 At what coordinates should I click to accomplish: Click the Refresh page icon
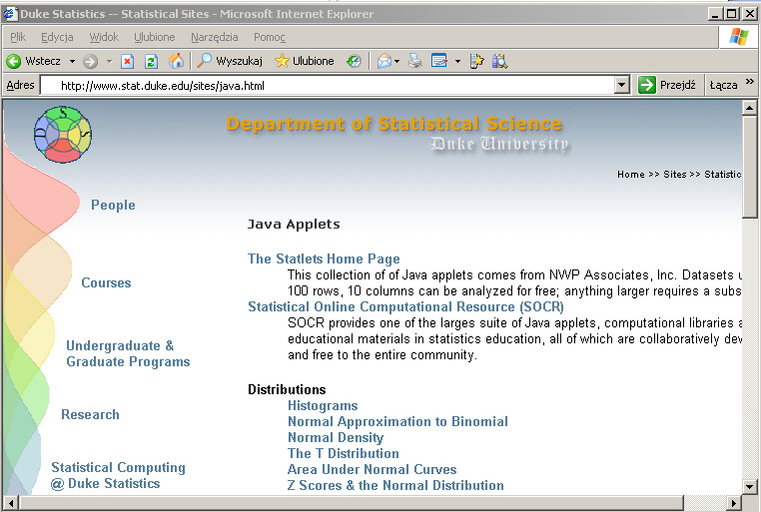pyautogui.click(x=152, y=61)
